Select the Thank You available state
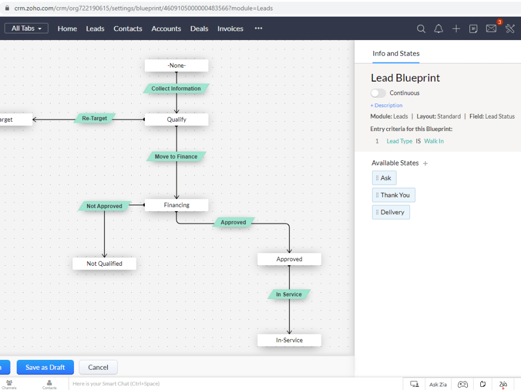 pyautogui.click(x=394, y=195)
